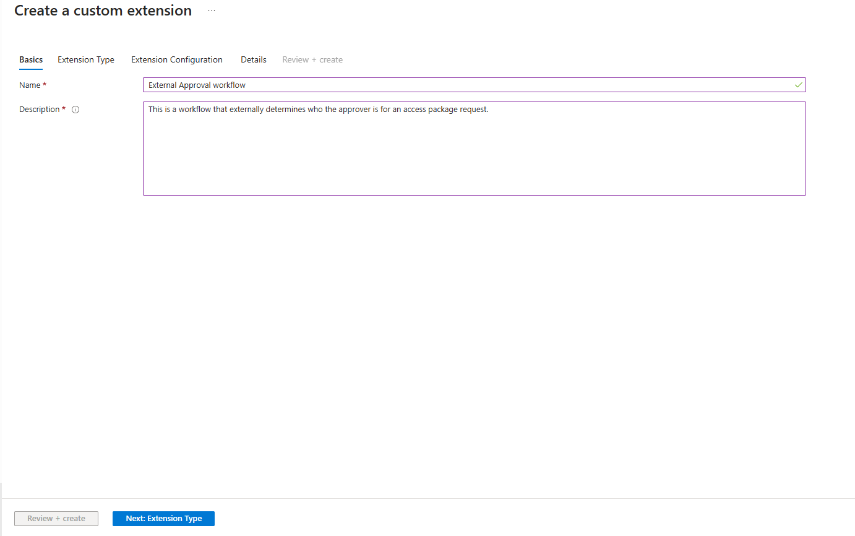Switch to the Extension Type tab
This screenshot has height=536, width=855.
point(85,59)
